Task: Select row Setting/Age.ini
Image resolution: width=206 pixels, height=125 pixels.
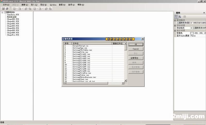Action: 94,48
